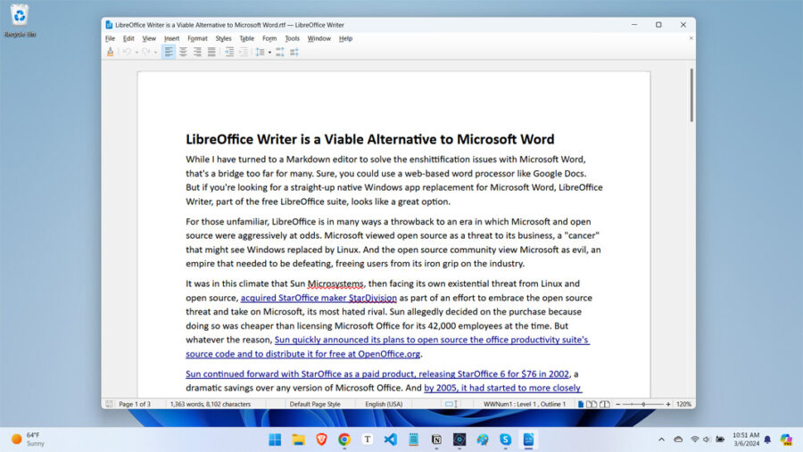
Task: Toggle single-page view in status bar
Action: [x=580, y=404]
